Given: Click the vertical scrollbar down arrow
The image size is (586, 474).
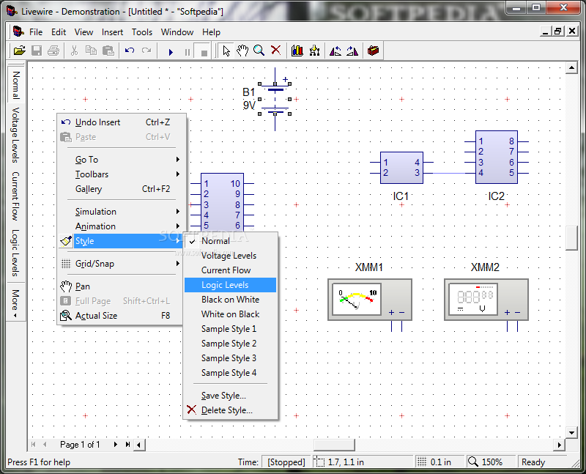Looking at the screenshot, I should (572, 433).
